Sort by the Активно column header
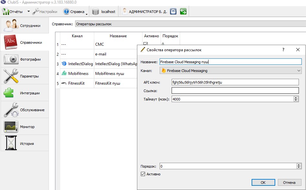The width and height of the screenshot is (306, 190). pos(152,36)
